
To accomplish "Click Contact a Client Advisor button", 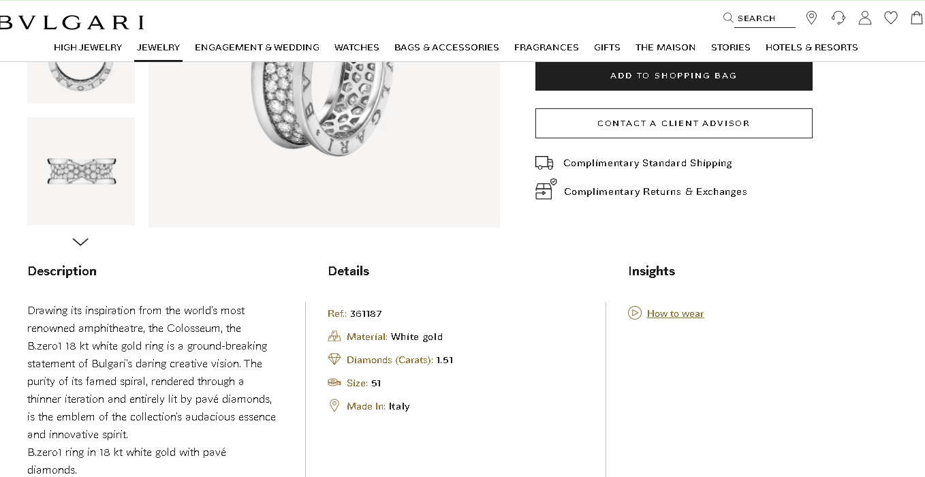I will [x=674, y=123].
